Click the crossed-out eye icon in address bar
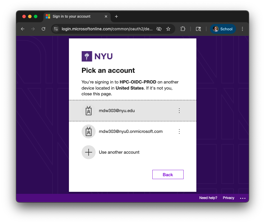The height and width of the screenshot is (223, 265). pyautogui.click(x=159, y=29)
